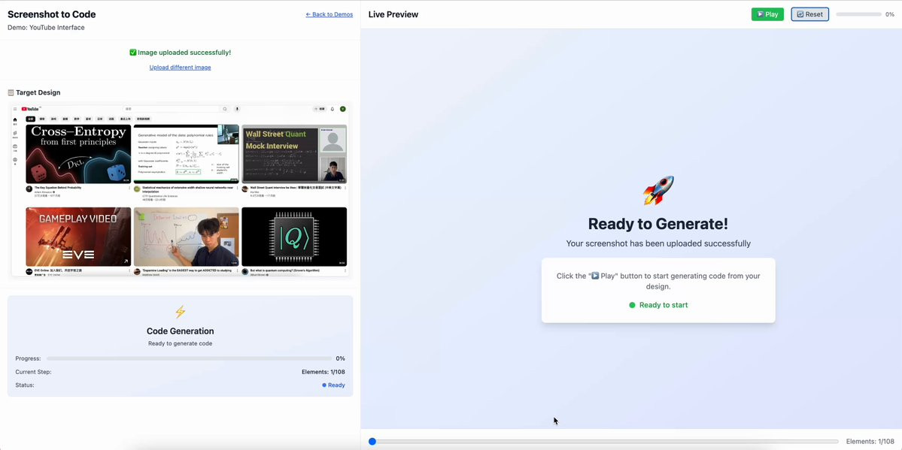902x450 pixels.
Task: Click the 'Dopamine Loading' video title
Action: tap(187, 270)
